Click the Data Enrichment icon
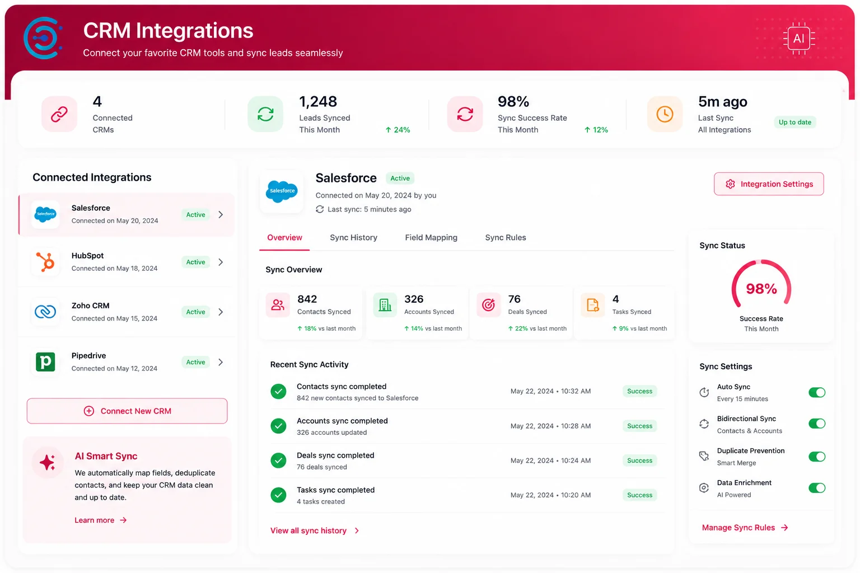860x573 pixels. (x=704, y=488)
